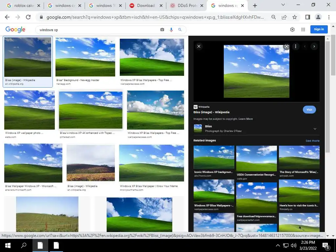Image resolution: width=336 pixels, height=252 pixels.
Task: Open the wallpapersafari Free download image
Action: tap(257, 198)
